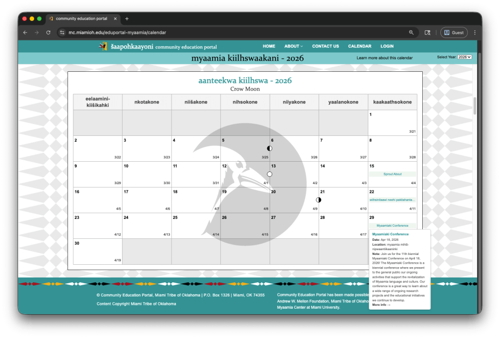Click the browser back arrow
The width and height of the screenshot is (500, 338).
[x=25, y=32]
